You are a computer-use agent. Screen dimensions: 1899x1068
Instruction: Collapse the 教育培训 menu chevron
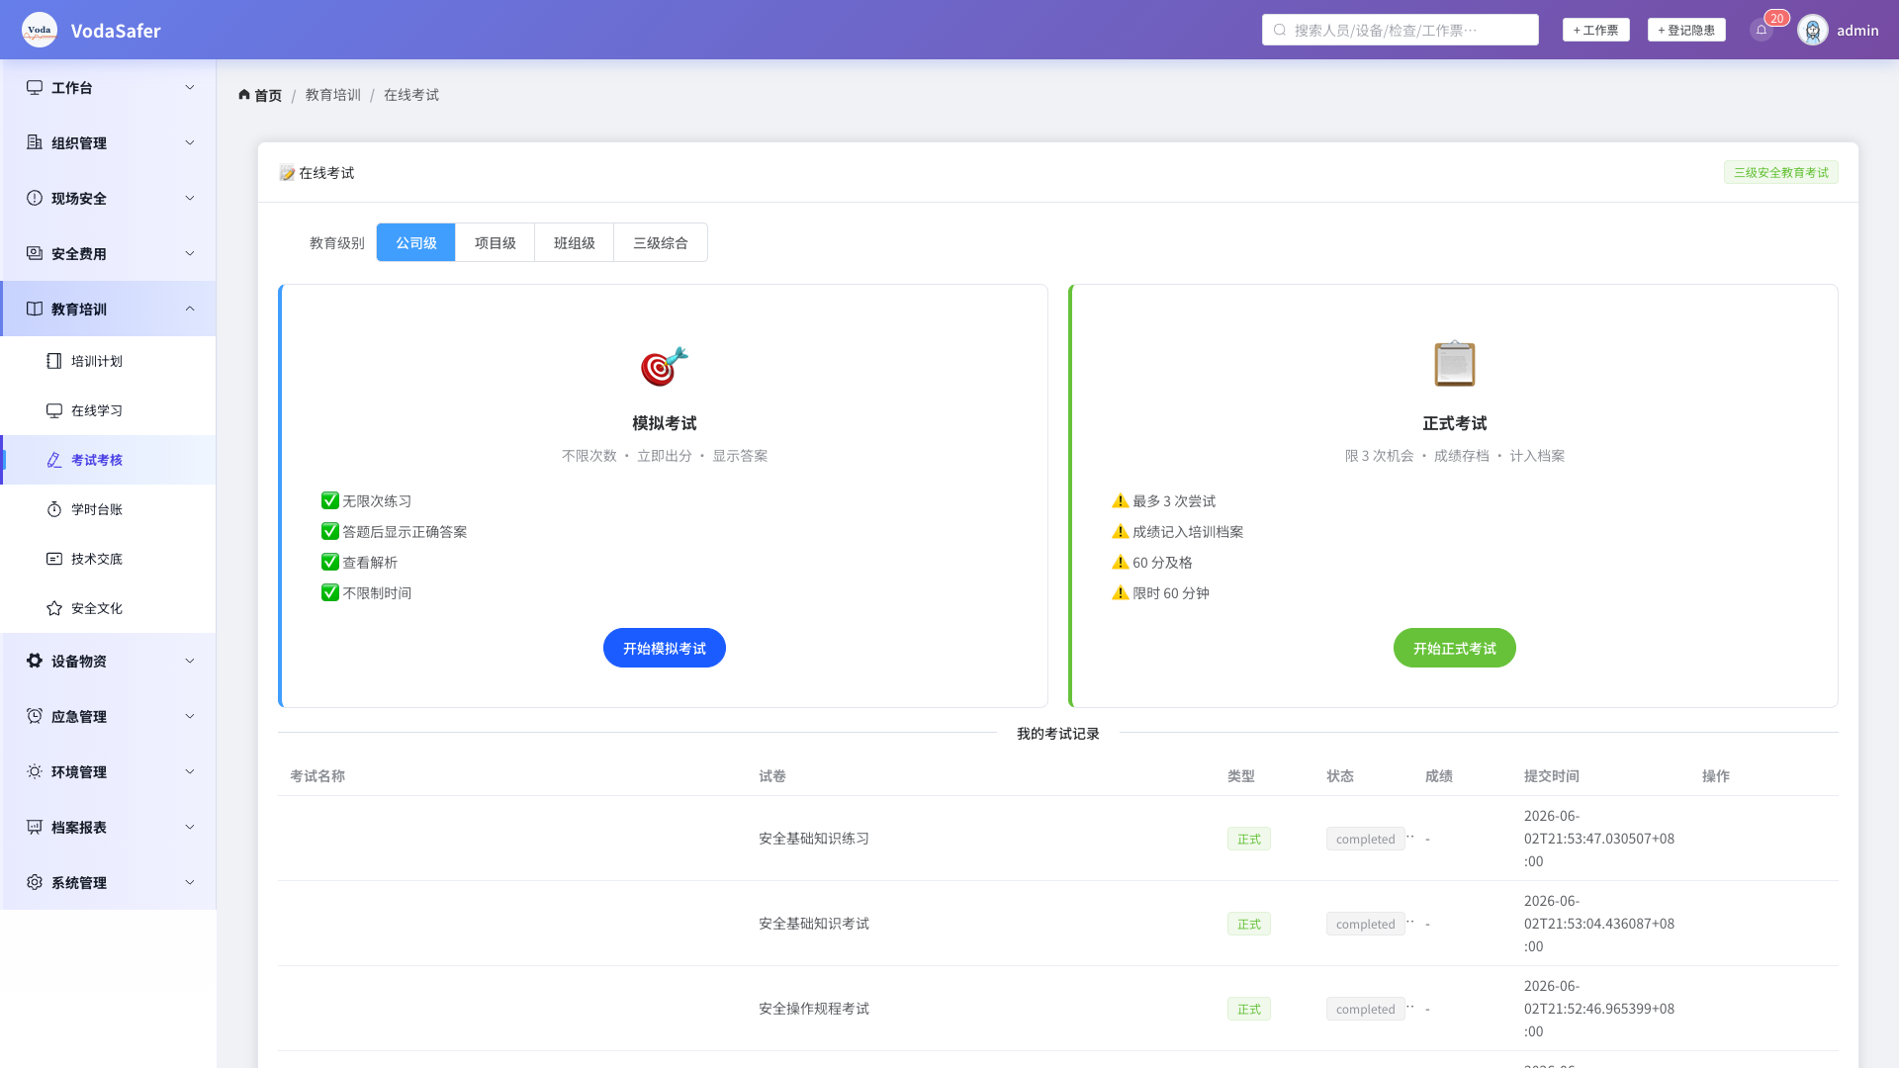190,309
